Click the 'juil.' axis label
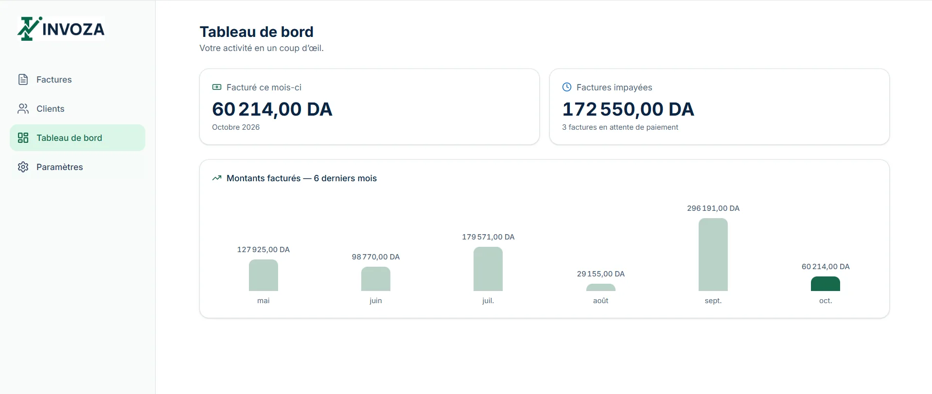Screen dimensions: 932x394 pos(488,301)
